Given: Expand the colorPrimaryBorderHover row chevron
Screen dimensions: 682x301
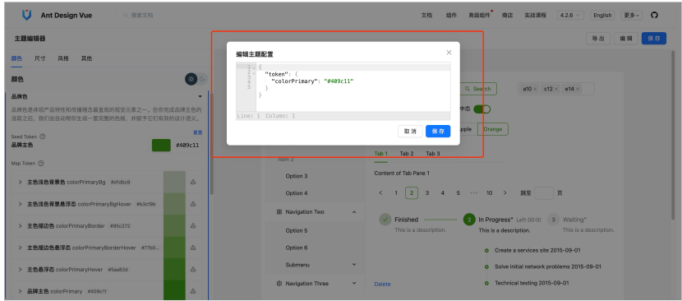Looking at the screenshot, I should (20, 248).
